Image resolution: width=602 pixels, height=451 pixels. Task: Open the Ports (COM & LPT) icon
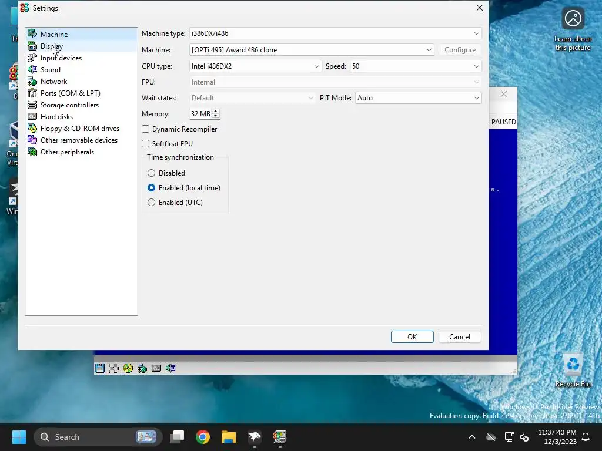(33, 93)
